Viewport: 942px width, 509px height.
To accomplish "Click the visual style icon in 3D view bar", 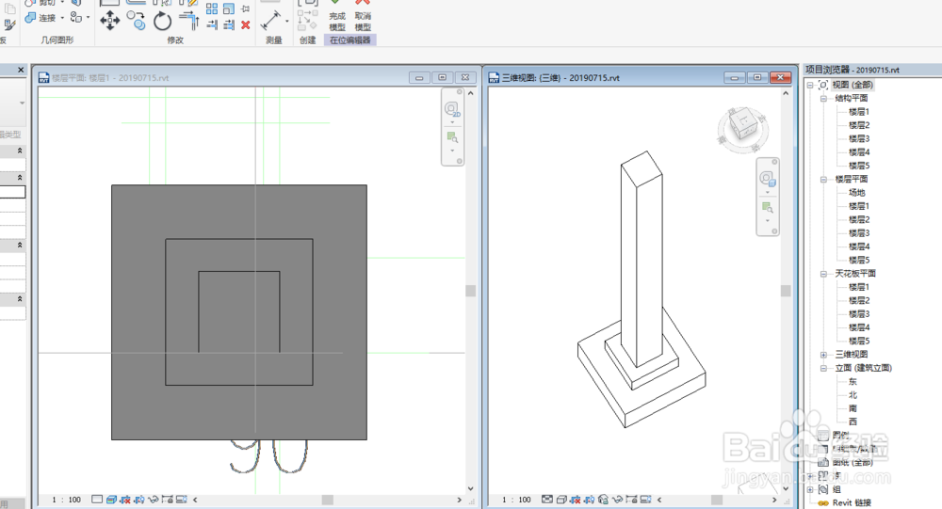I will coord(561,500).
